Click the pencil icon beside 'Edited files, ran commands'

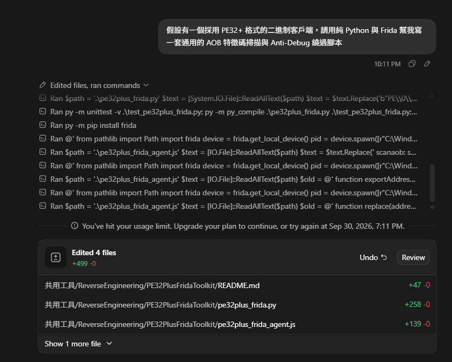pos(43,85)
